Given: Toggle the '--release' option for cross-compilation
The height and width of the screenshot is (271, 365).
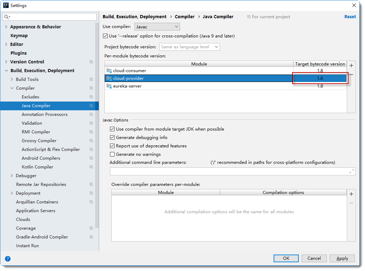Looking at the screenshot, I should (105, 36).
